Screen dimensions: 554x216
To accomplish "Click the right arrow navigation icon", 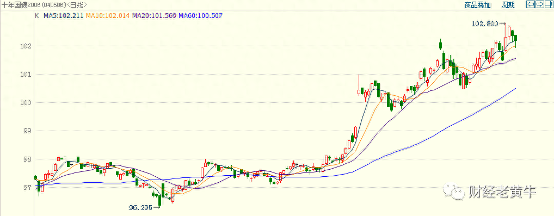I will 539,4.
